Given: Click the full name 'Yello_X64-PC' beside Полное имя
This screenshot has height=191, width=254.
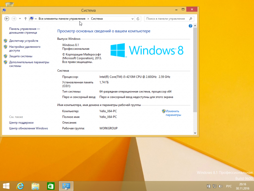Looking at the screenshot, I should pos(108,117).
